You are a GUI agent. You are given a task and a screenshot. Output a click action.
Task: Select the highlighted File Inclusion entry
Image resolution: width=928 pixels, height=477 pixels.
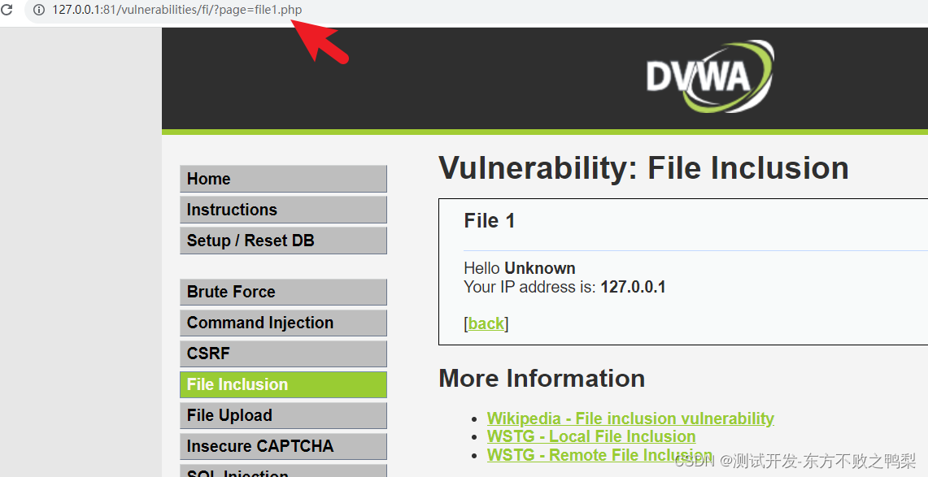pyautogui.click(x=282, y=384)
